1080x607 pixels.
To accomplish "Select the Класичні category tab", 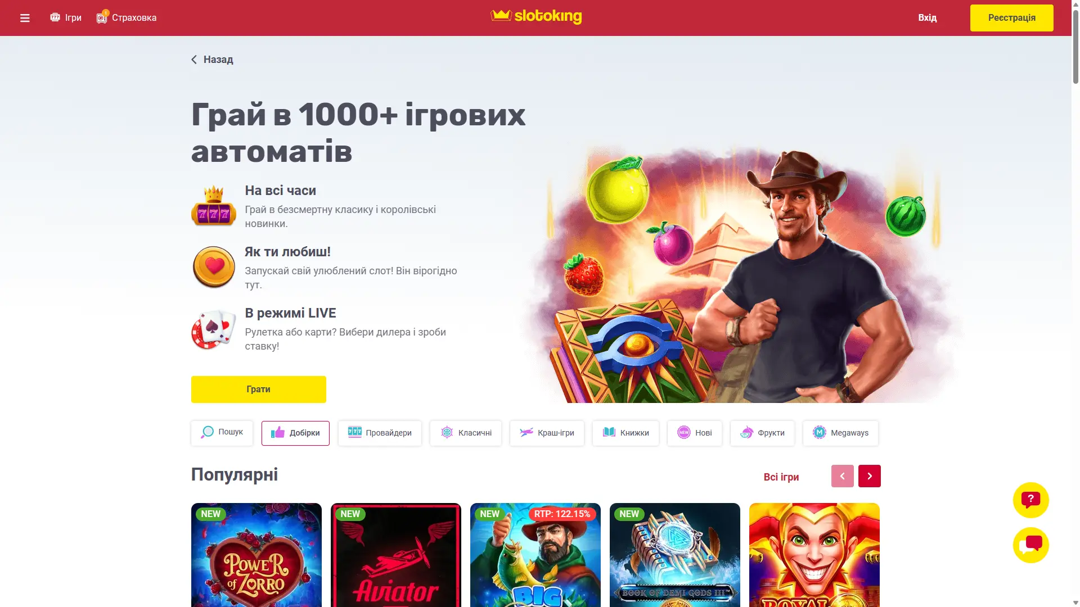I will 466,433.
